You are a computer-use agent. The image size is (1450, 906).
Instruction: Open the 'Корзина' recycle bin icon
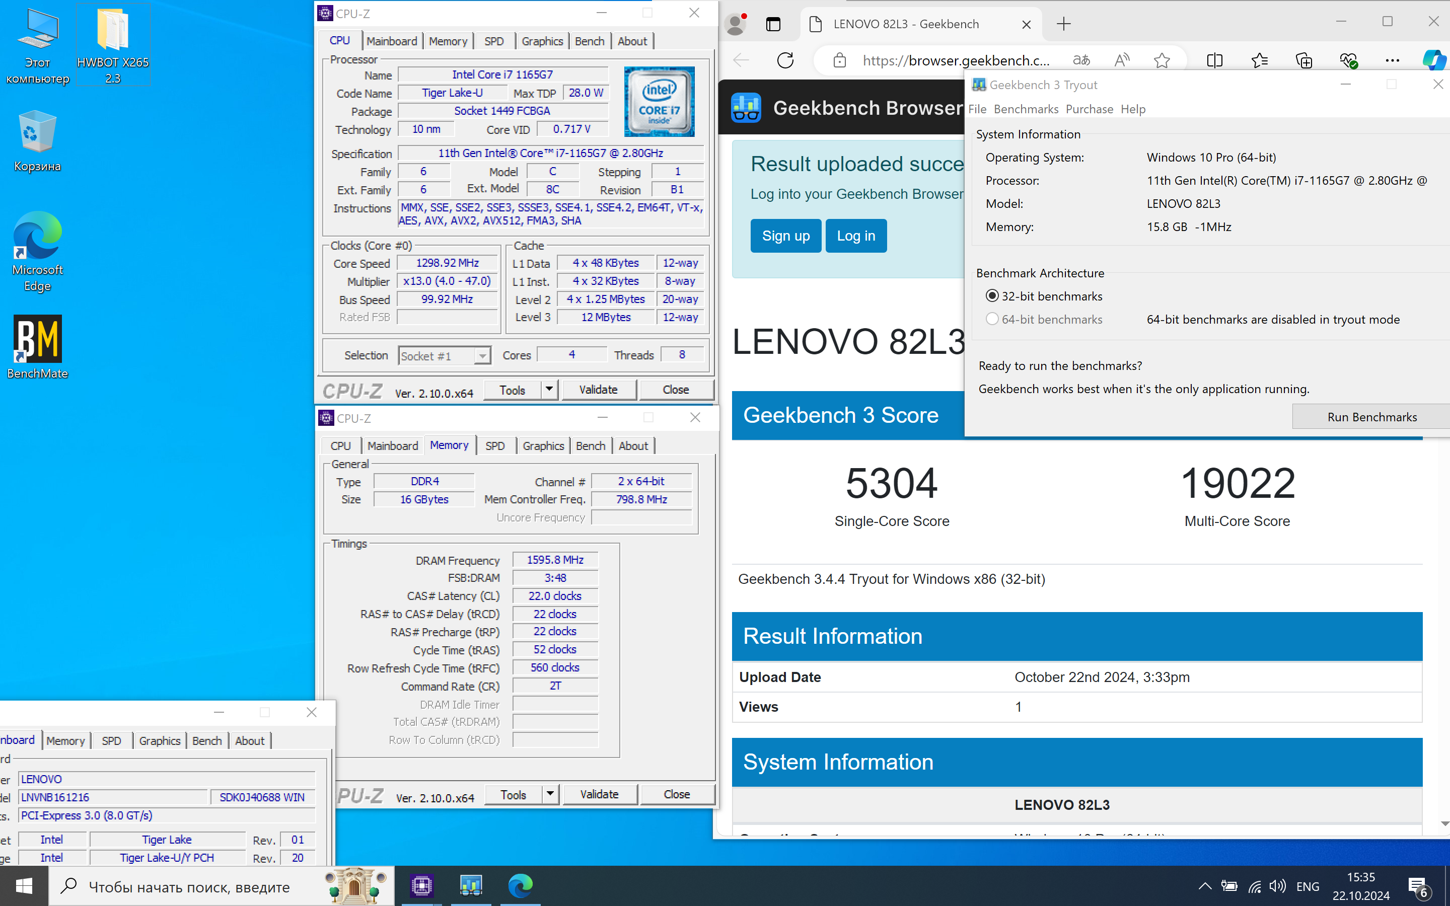click(38, 141)
